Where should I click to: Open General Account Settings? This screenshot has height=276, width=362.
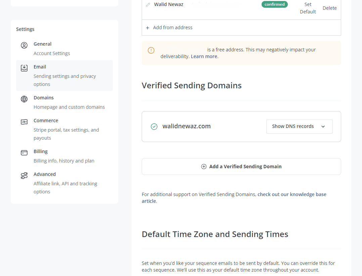(x=64, y=49)
